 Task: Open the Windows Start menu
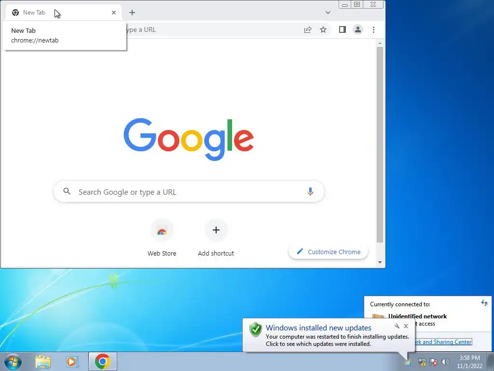coord(13,361)
